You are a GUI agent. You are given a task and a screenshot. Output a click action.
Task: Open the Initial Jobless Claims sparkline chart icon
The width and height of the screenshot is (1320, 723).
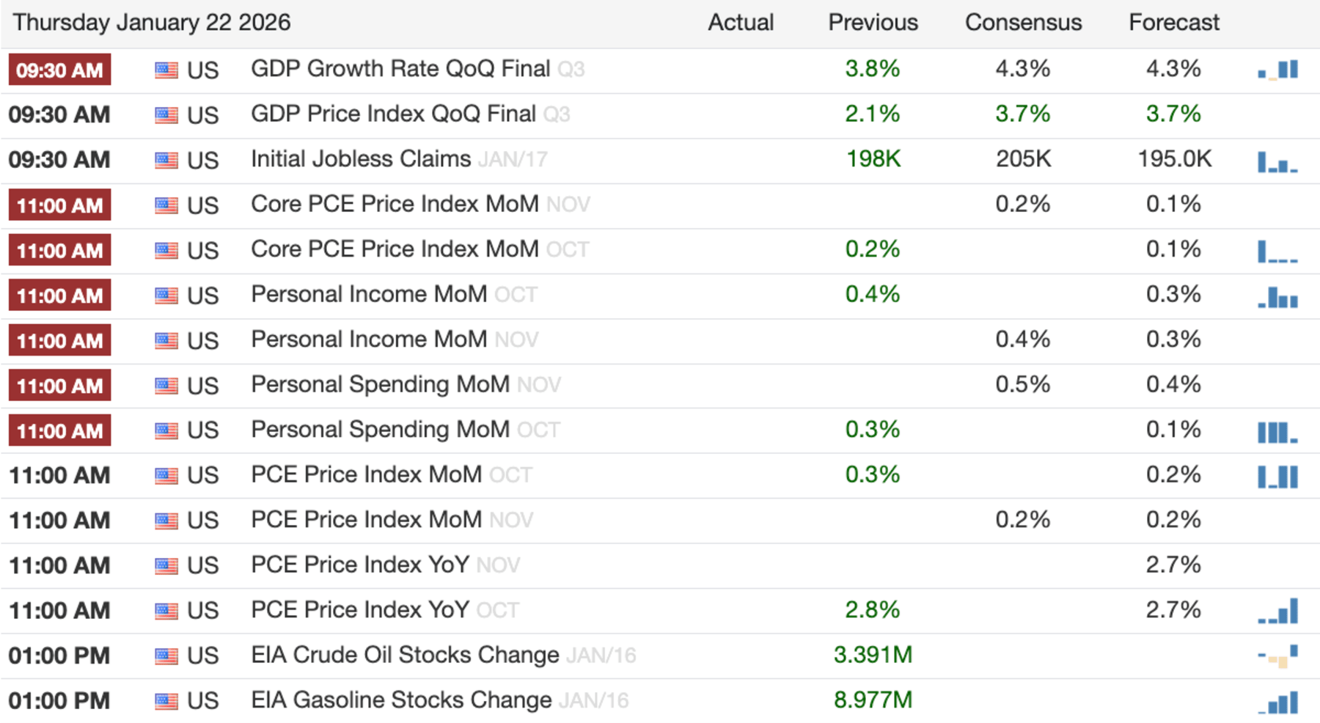click(1277, 161)
